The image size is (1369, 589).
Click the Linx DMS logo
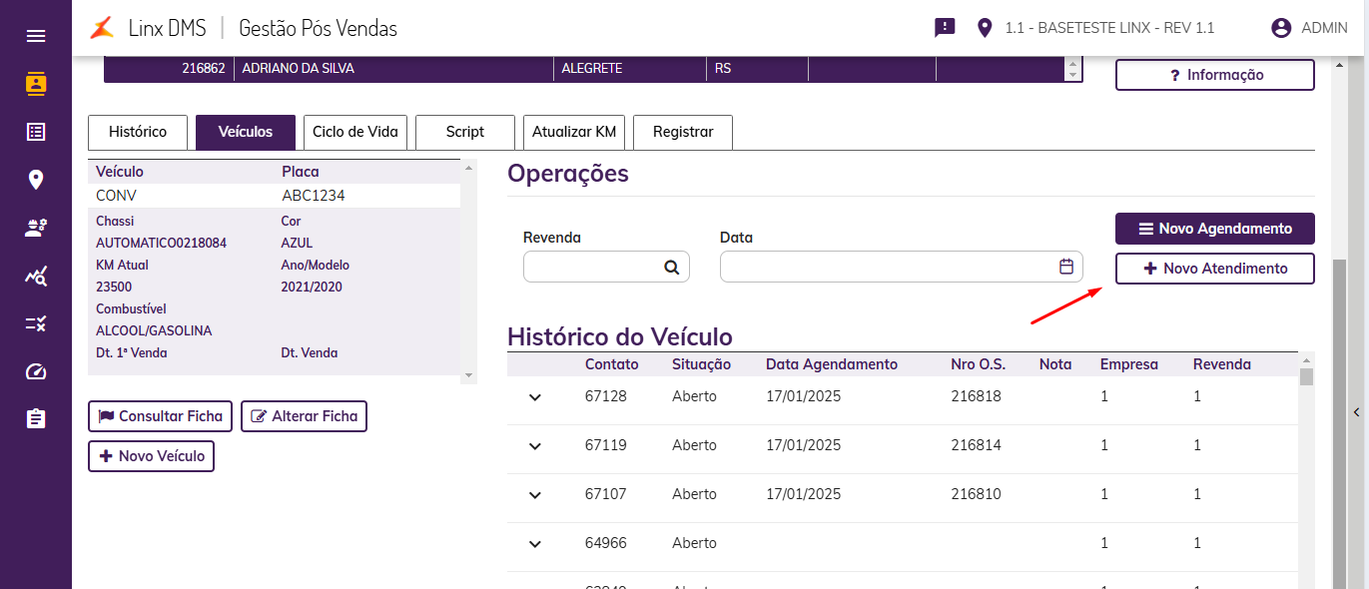[103, 28]
